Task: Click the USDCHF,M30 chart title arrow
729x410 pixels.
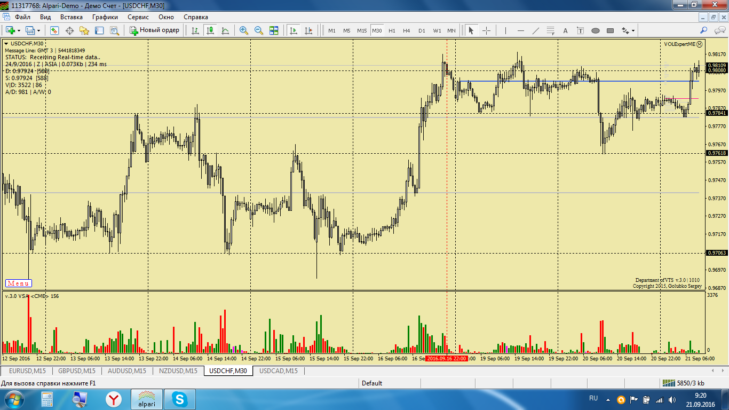Action: point(6,43)
